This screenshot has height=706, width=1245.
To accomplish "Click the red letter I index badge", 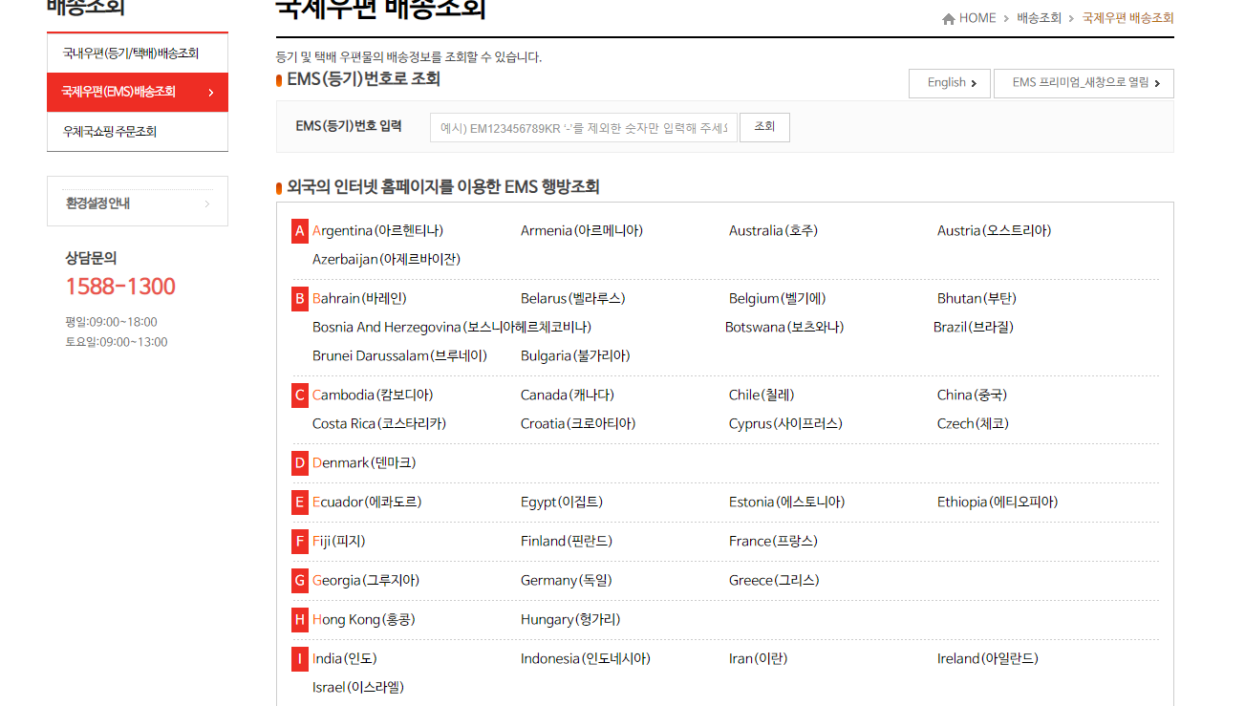I will [x=300, y=659].
